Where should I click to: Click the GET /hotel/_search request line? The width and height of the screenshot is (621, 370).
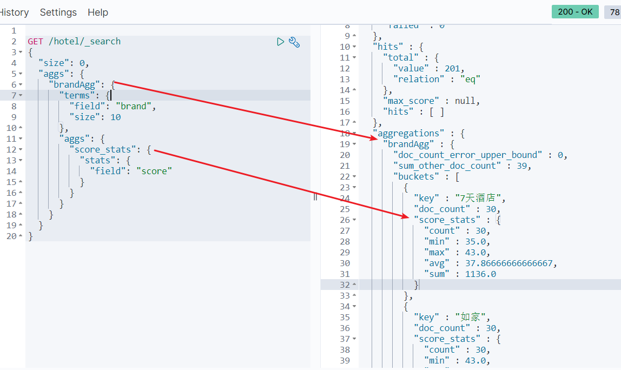(x=74, y=41)
